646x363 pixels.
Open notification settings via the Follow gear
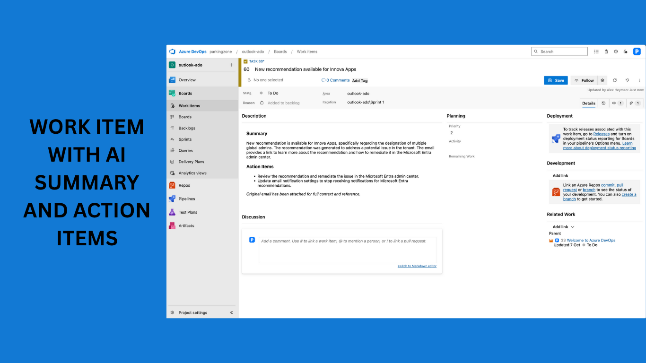tap(602, 80)
